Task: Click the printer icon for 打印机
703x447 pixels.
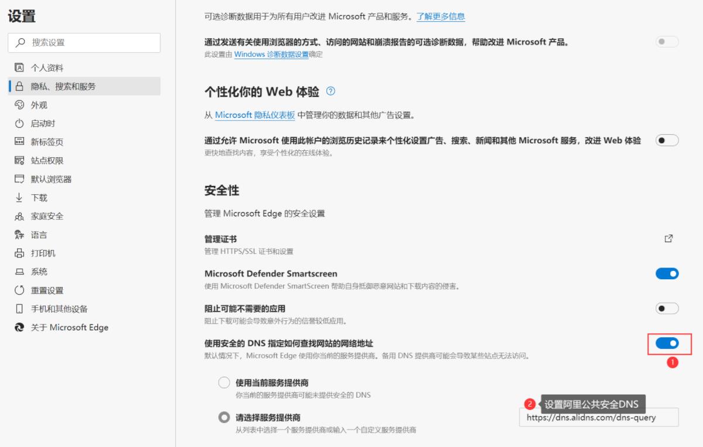Action: point(18,253)
